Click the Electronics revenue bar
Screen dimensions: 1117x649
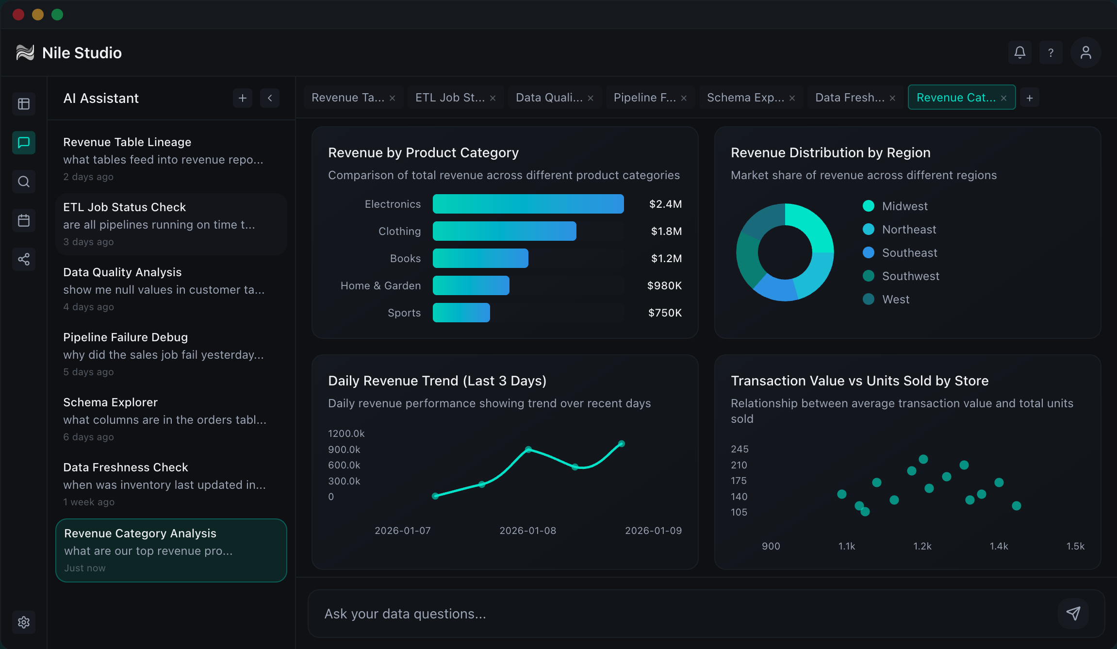pyautogui.click(x=528, y=204)
